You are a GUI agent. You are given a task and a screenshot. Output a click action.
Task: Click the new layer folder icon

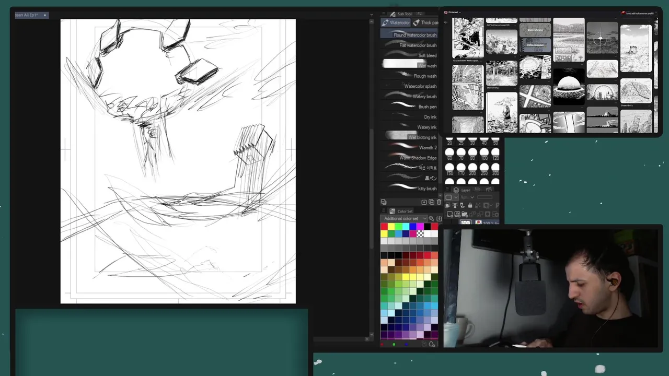point(465,214)
